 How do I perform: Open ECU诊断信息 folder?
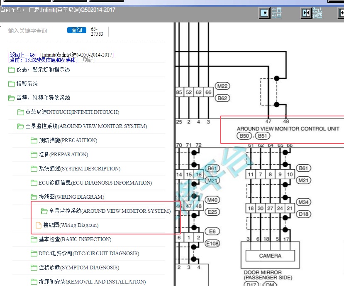point(95,183)
